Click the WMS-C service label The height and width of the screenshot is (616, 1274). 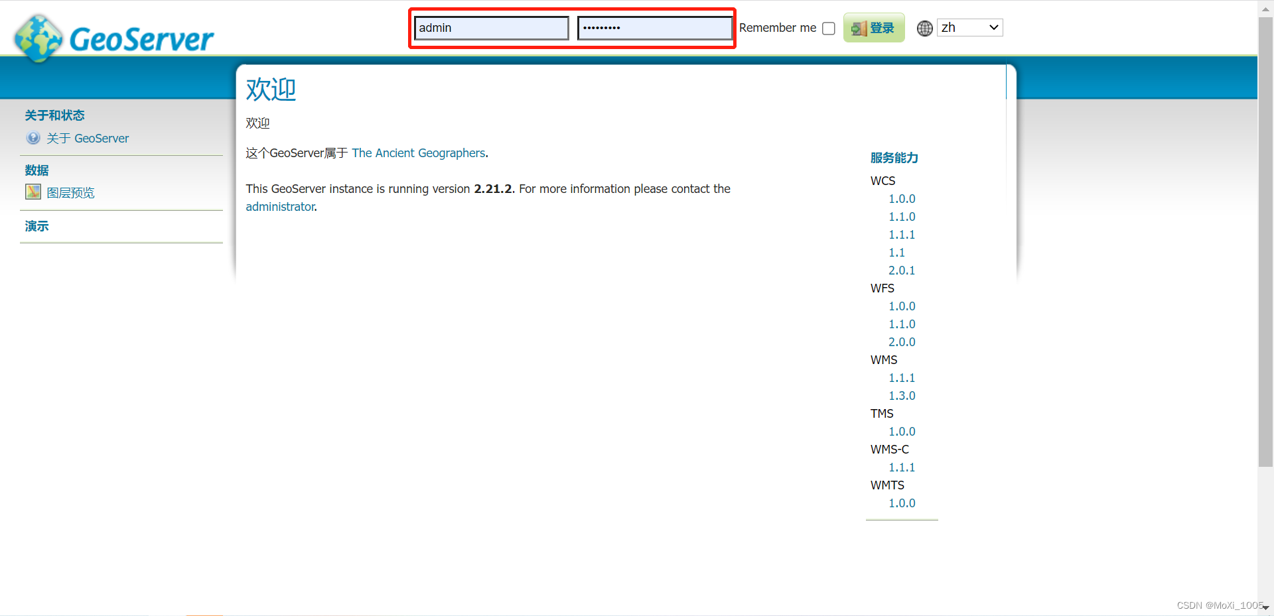889,450
